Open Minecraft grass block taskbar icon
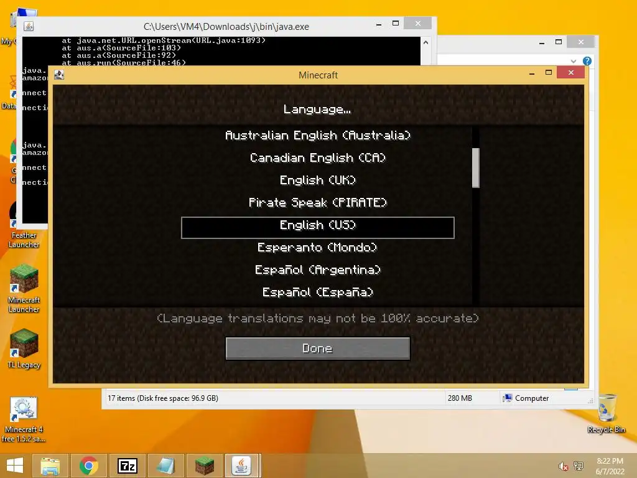637x478 pixels. [205, 466]
